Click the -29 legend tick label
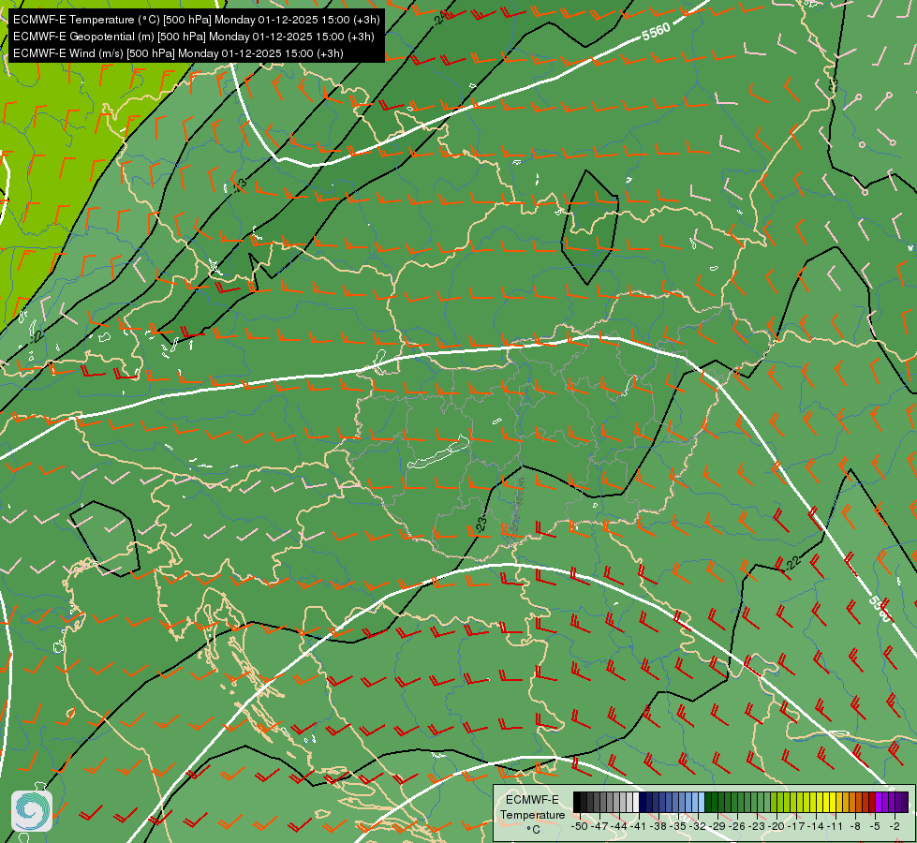 tap(717, 827)
